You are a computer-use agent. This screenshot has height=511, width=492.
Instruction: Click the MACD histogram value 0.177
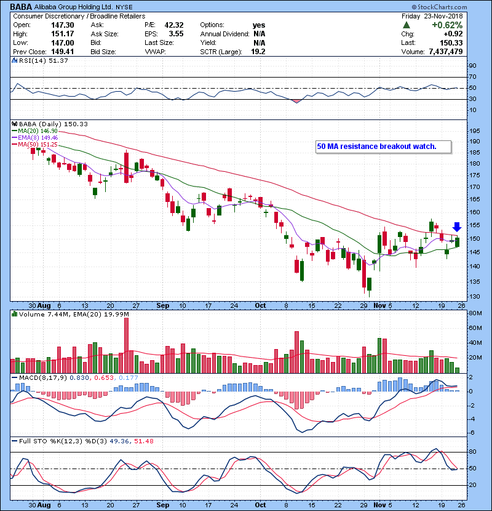[129, 378]
